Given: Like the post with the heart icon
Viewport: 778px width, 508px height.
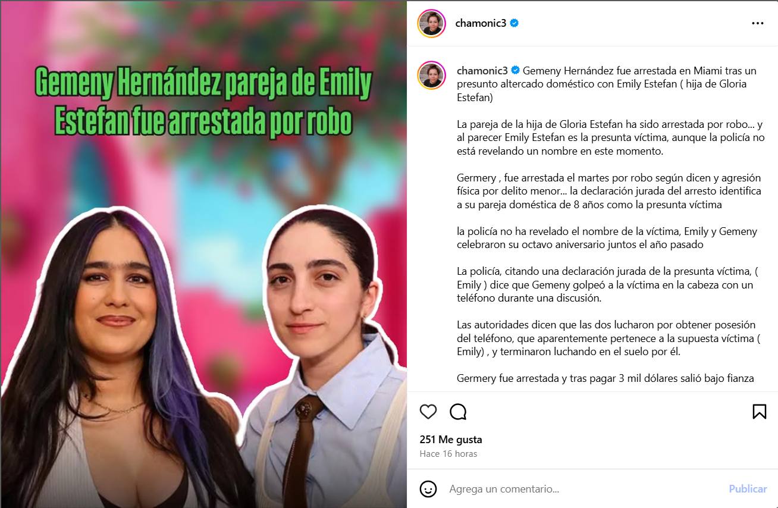Looking at the screenshot, I should click(x=428, y=412).
